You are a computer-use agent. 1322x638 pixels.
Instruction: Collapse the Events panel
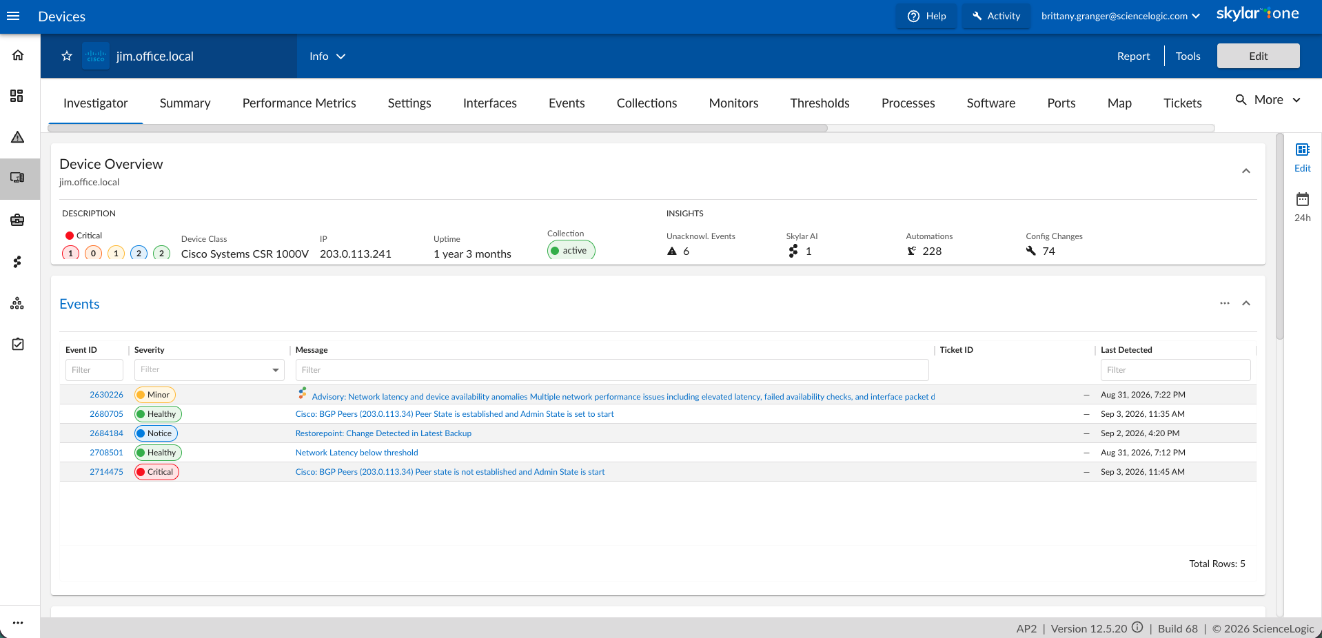1246,303
